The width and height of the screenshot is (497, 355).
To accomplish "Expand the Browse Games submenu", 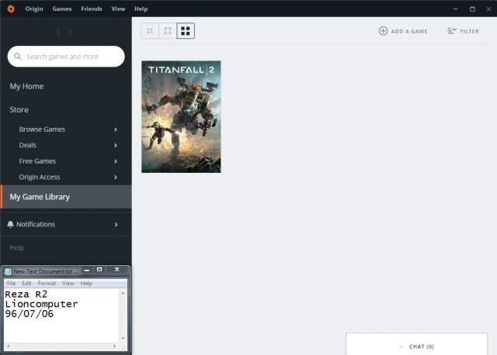I will click(116, 129).
